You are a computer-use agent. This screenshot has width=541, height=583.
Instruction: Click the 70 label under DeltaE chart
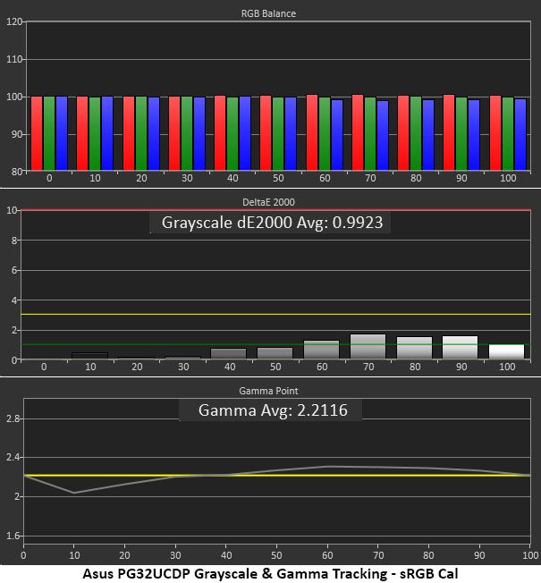[368, 367]
